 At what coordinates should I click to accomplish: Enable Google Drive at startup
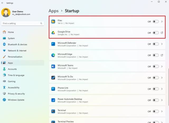156,33
